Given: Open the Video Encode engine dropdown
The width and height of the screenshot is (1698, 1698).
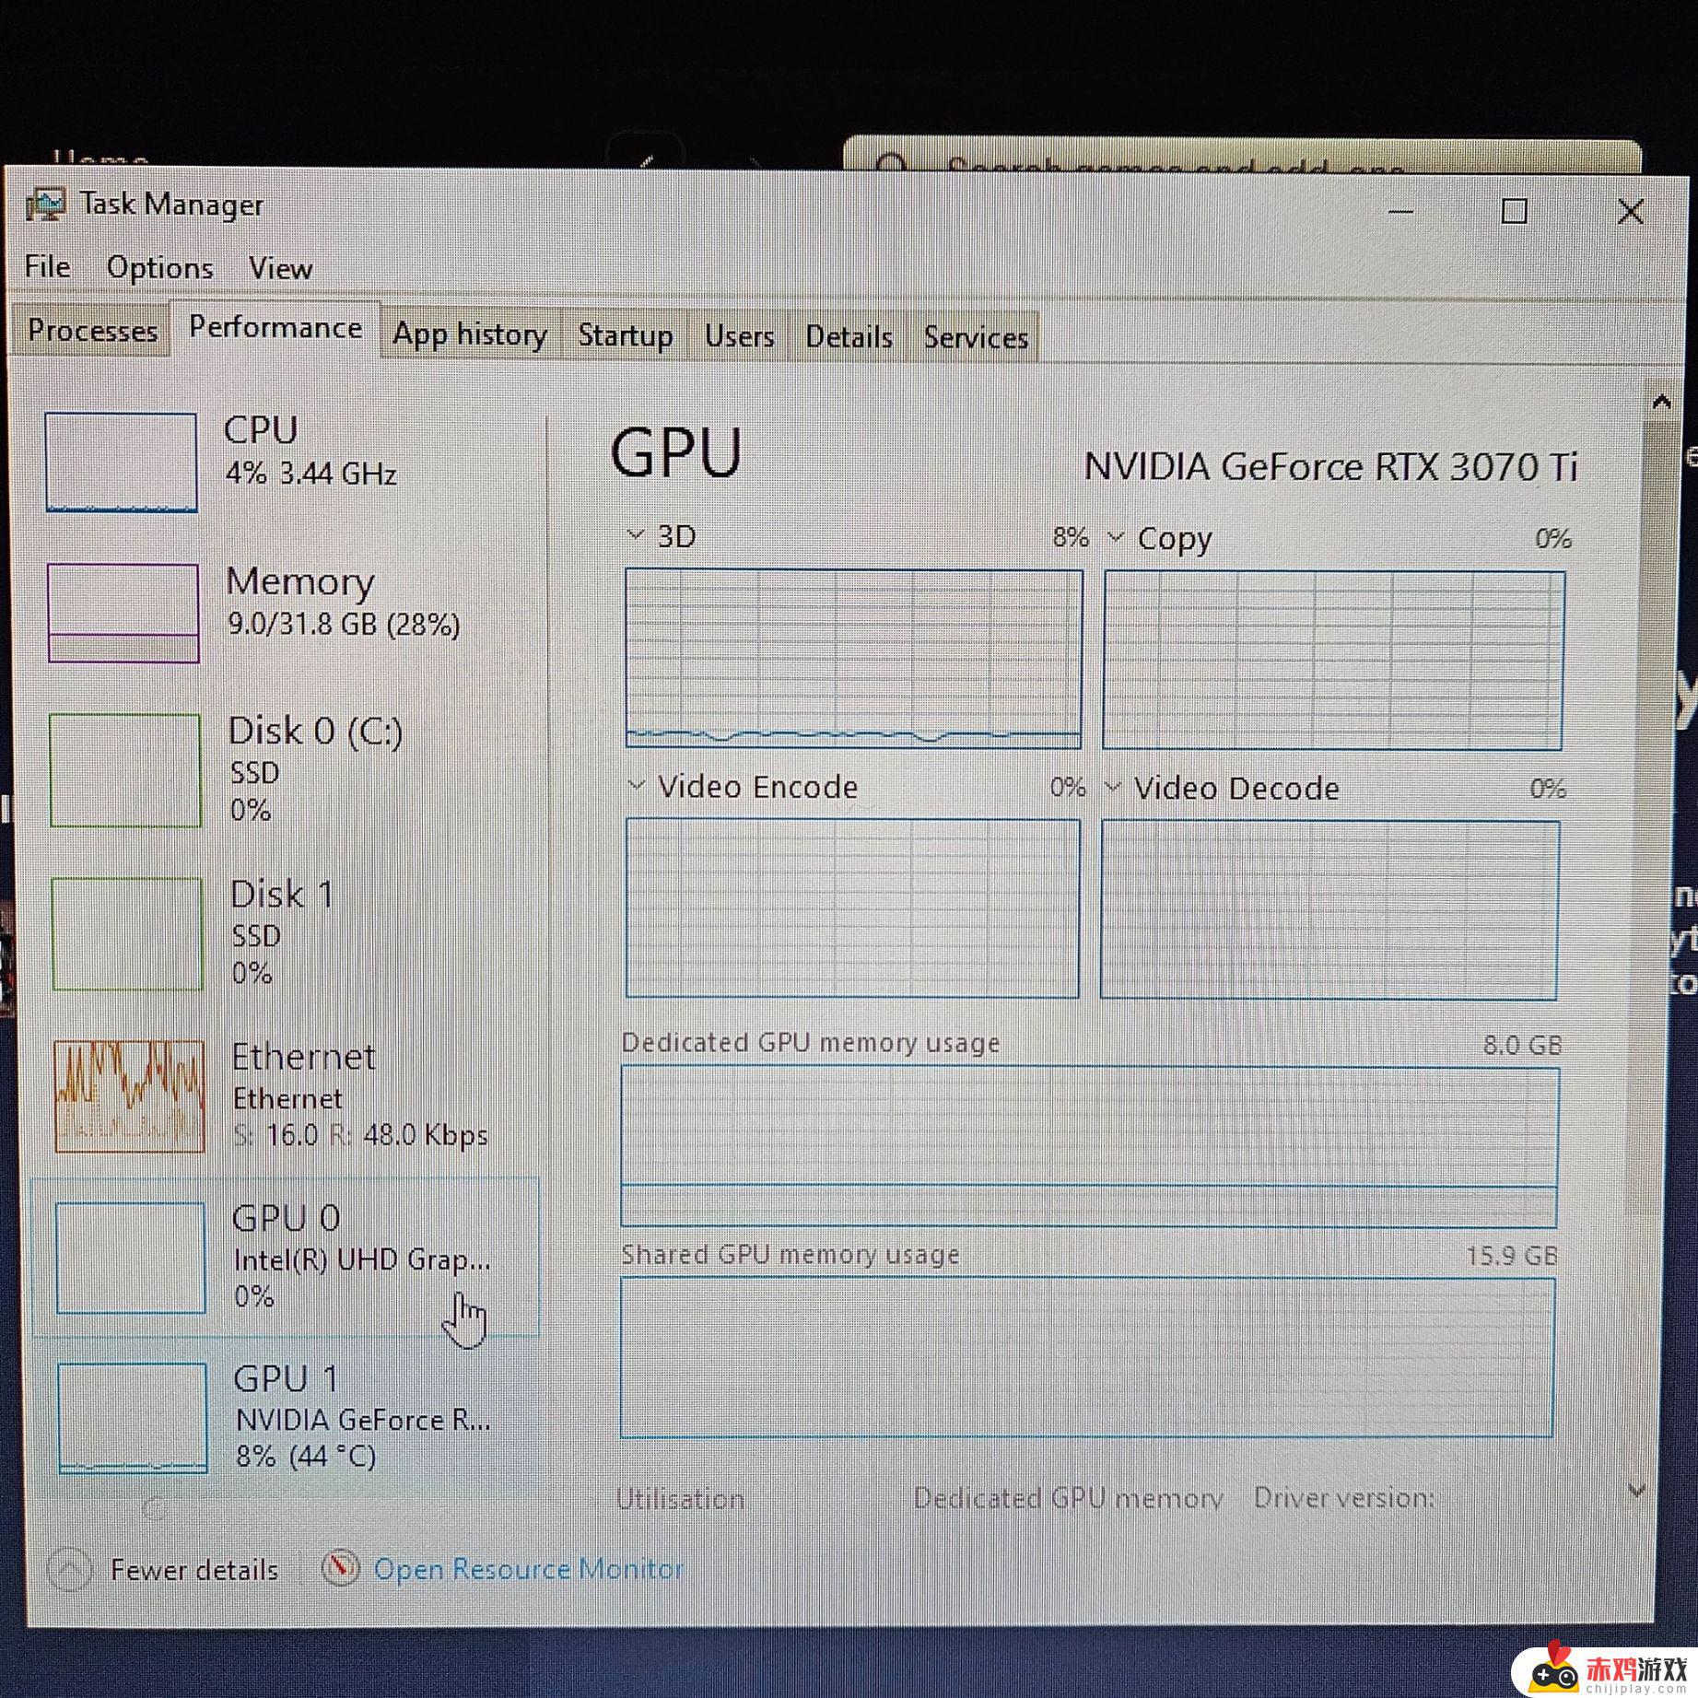Looking at the screenshot, I should click(637, 785).
